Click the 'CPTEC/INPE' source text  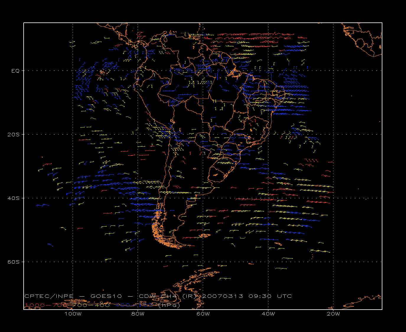point(49,296)
